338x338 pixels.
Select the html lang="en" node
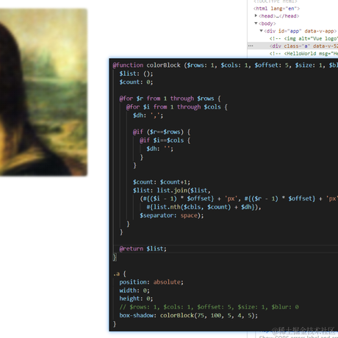[276, 9]
